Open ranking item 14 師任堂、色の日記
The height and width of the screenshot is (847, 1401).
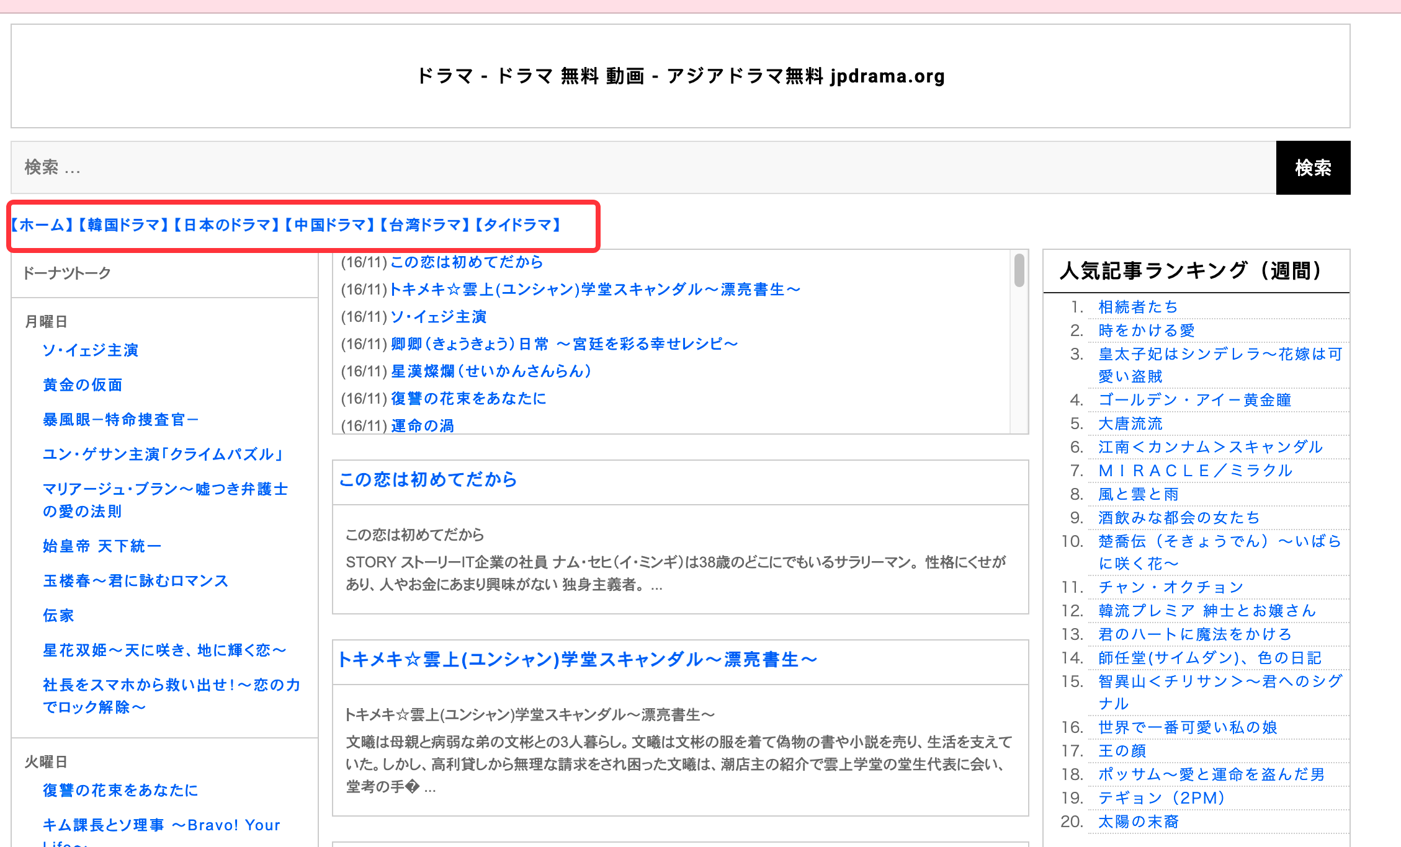(1210, 658)
